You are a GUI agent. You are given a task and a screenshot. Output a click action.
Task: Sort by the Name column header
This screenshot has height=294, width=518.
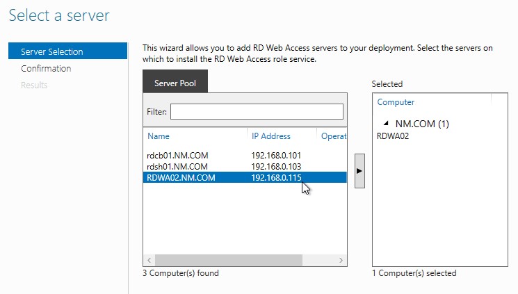pyautogui.click(x=159, y=136)
